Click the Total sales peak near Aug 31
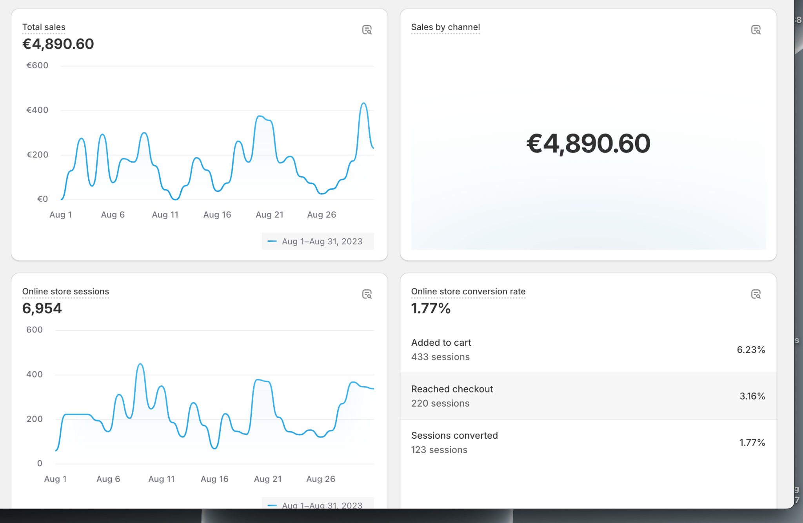 364,104
